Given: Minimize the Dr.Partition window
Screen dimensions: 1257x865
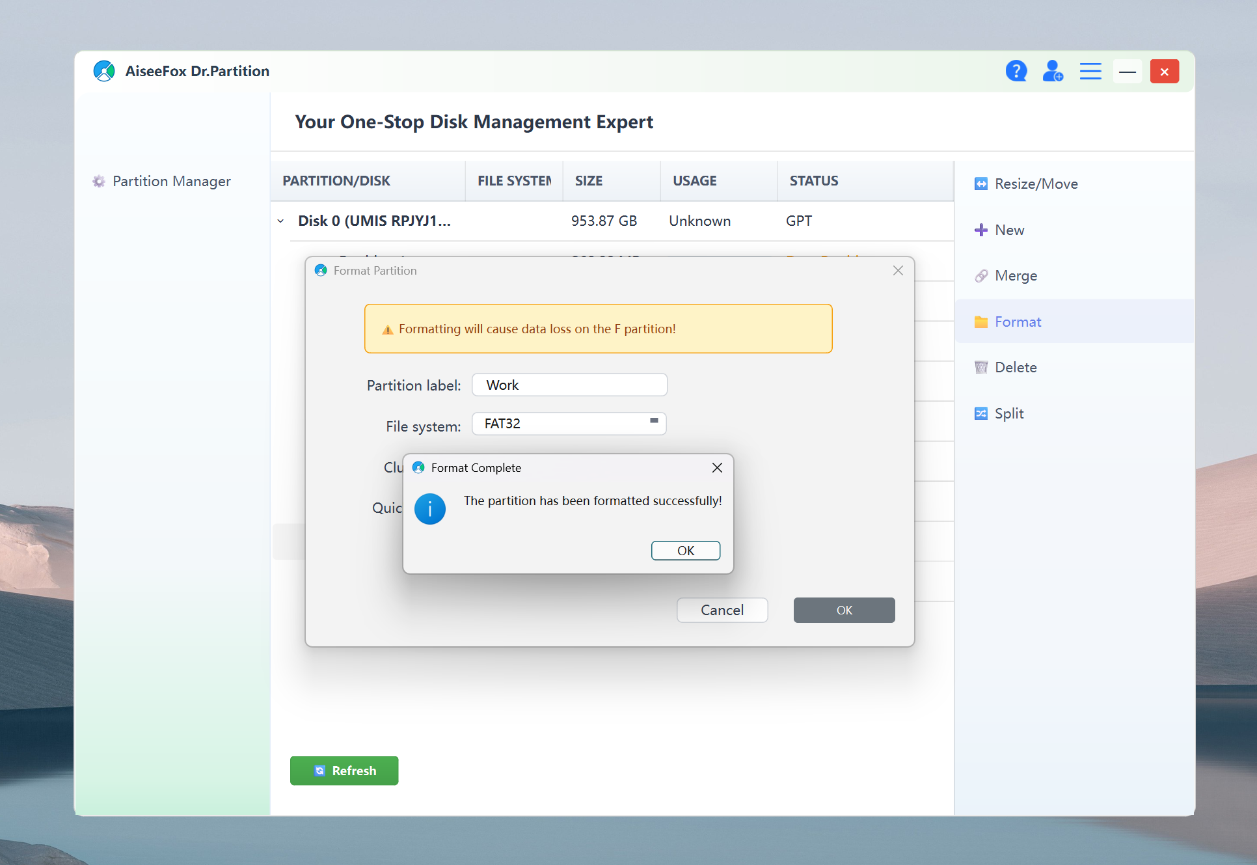Looking at the screenshot, I should click(x=1128, y=71).
